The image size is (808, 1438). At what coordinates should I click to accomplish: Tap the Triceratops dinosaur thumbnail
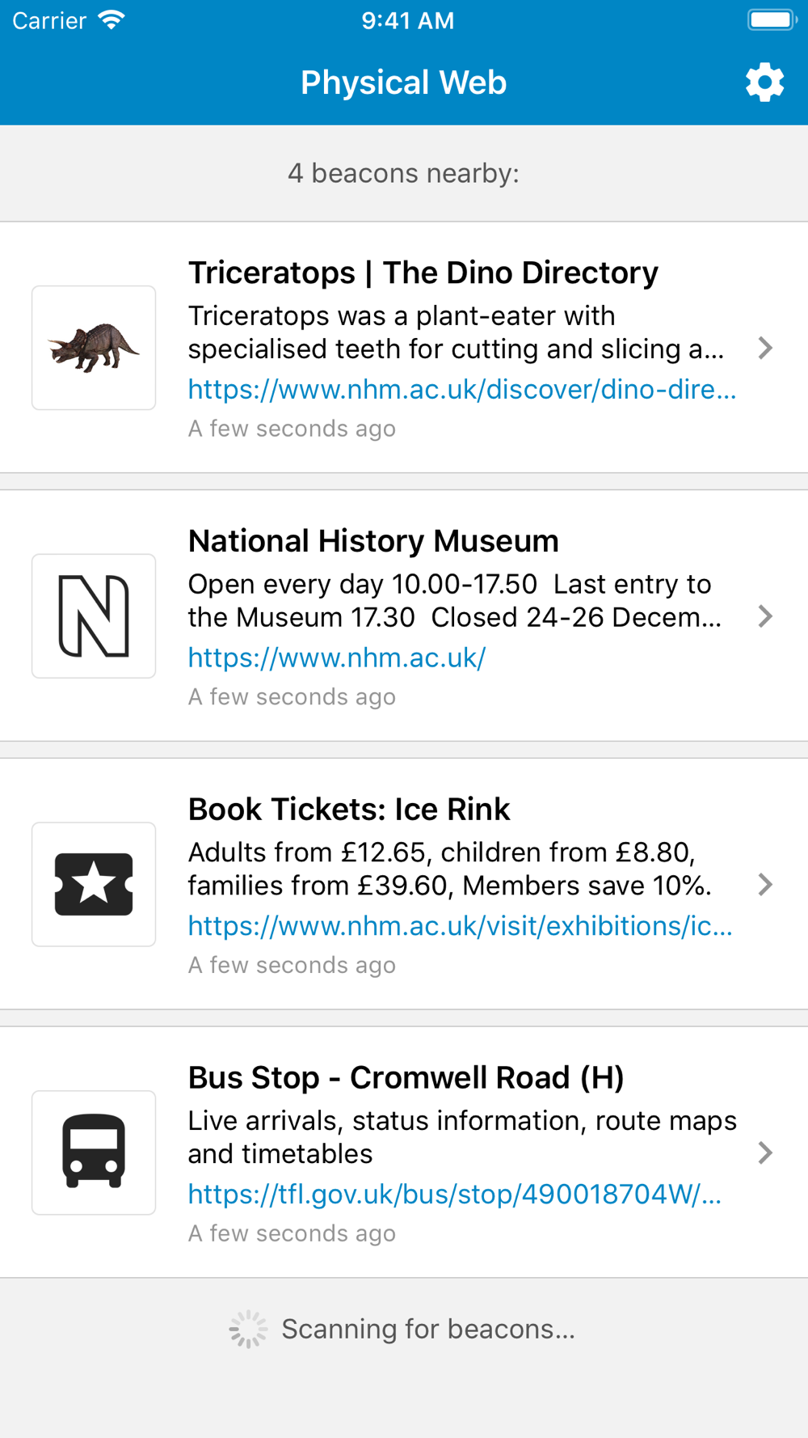(x=94, y=348)
